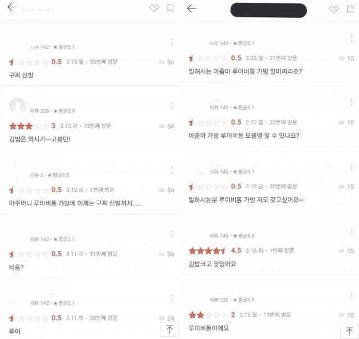359x339 pixels.
Task: Open options menu for 김밥은 역시기 review
Action: coord(172,106)
